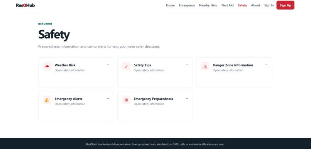
Task: Click the Sign In link
Action: pos(269,5)
